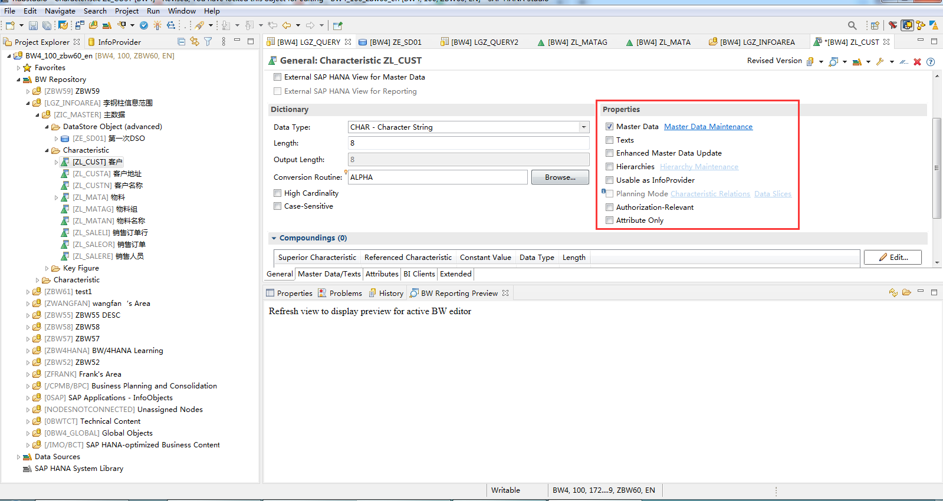943x501 pixels.
Task: Enable the High Cardinality checkbox
Action: pos(277,193)
